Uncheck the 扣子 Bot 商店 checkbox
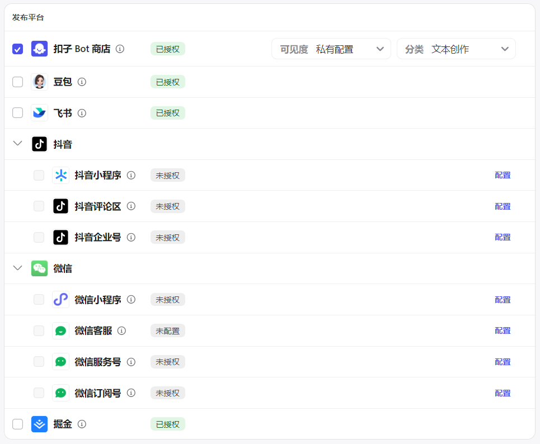 click(x=17, y=49)
